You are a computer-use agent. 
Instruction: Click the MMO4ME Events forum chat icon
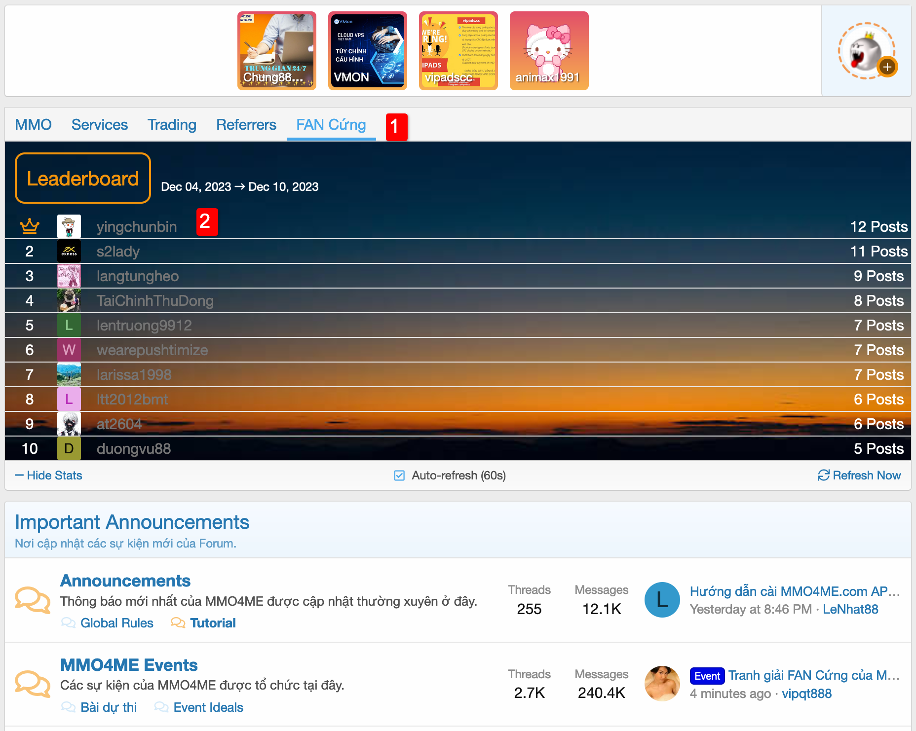[x=33, y=684]
